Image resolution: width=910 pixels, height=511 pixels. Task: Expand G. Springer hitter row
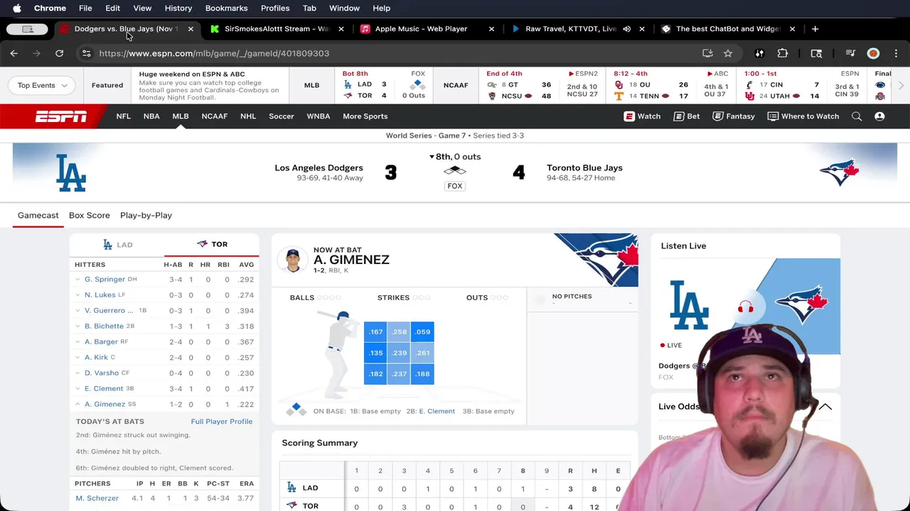click(x=77, y=280)
